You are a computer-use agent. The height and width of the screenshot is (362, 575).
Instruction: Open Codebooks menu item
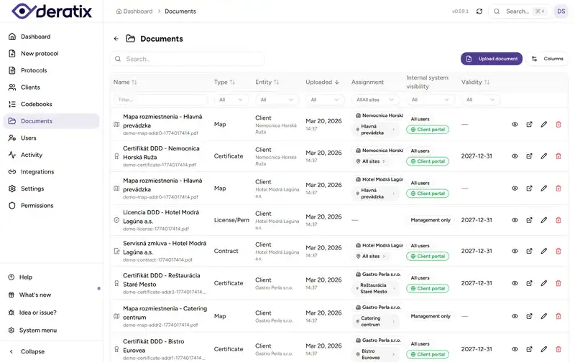point(51,104)
